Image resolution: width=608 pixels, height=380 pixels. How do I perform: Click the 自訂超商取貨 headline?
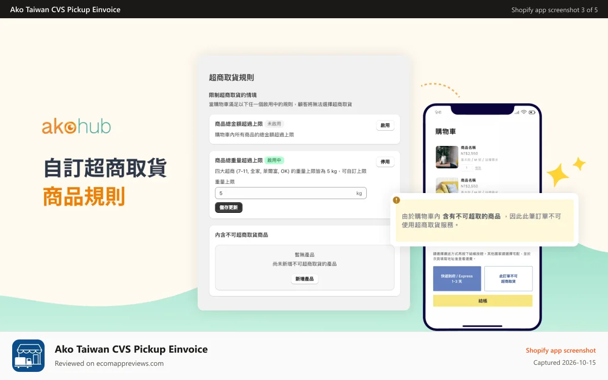click(x=105, y=168)
